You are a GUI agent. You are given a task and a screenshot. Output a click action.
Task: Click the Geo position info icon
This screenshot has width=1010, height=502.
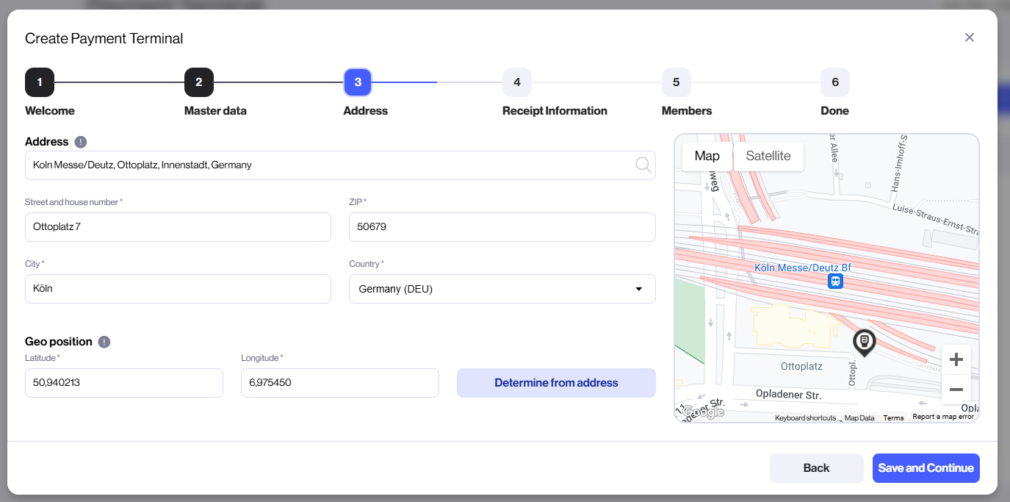tap(104, 342)
